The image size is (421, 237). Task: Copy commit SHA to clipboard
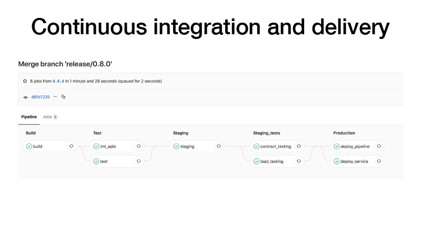click(63, 97)
